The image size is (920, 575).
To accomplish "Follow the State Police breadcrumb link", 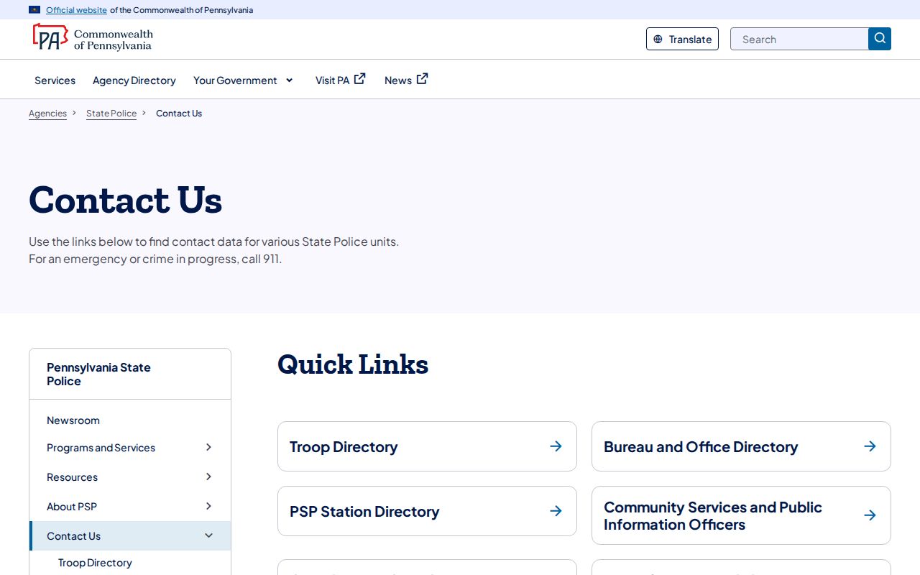I will tap(111, 114).
